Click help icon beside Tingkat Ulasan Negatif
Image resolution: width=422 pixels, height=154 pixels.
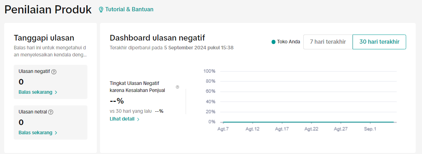tap(177, 87)
